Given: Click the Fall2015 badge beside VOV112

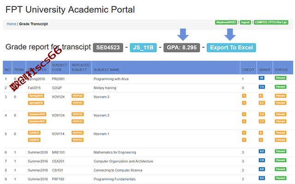Looking at the screenshot, I should 34,133.
